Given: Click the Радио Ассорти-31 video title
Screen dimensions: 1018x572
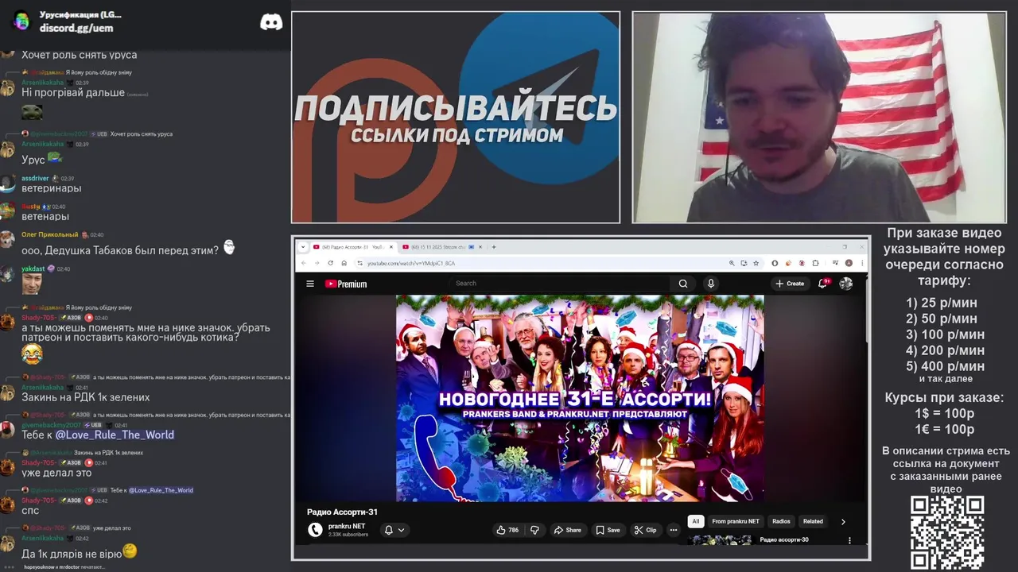Looking at the screenshot, I should coord(342,512).
